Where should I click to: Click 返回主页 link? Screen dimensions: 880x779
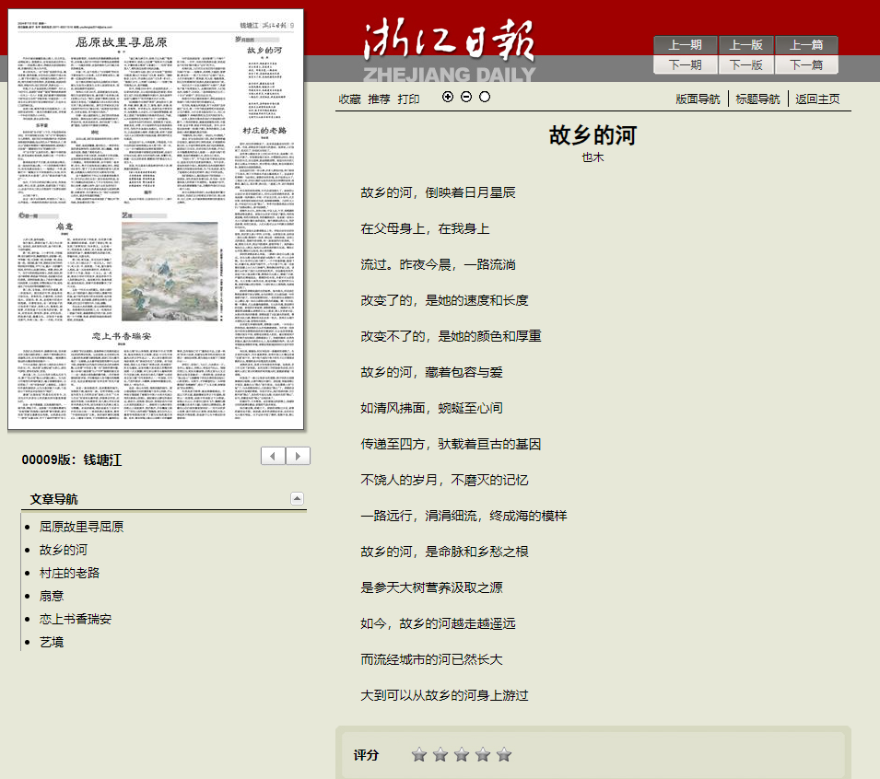(x=817, y=99)
